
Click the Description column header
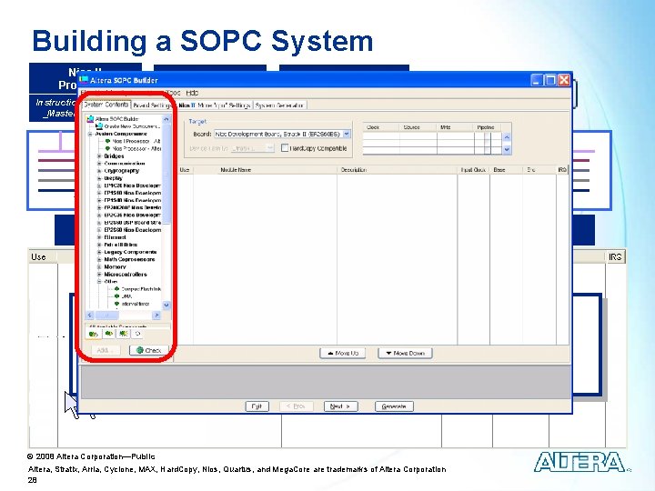(x=398, y=170)
